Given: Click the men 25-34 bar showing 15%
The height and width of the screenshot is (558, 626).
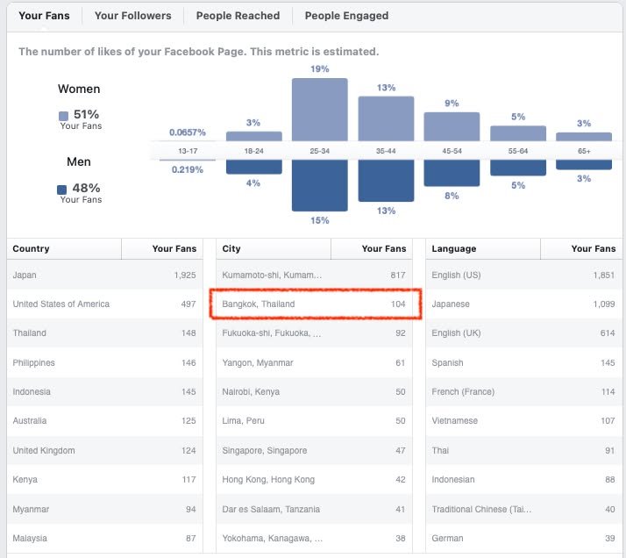Looking at the screenshot, I should point(319,185).
